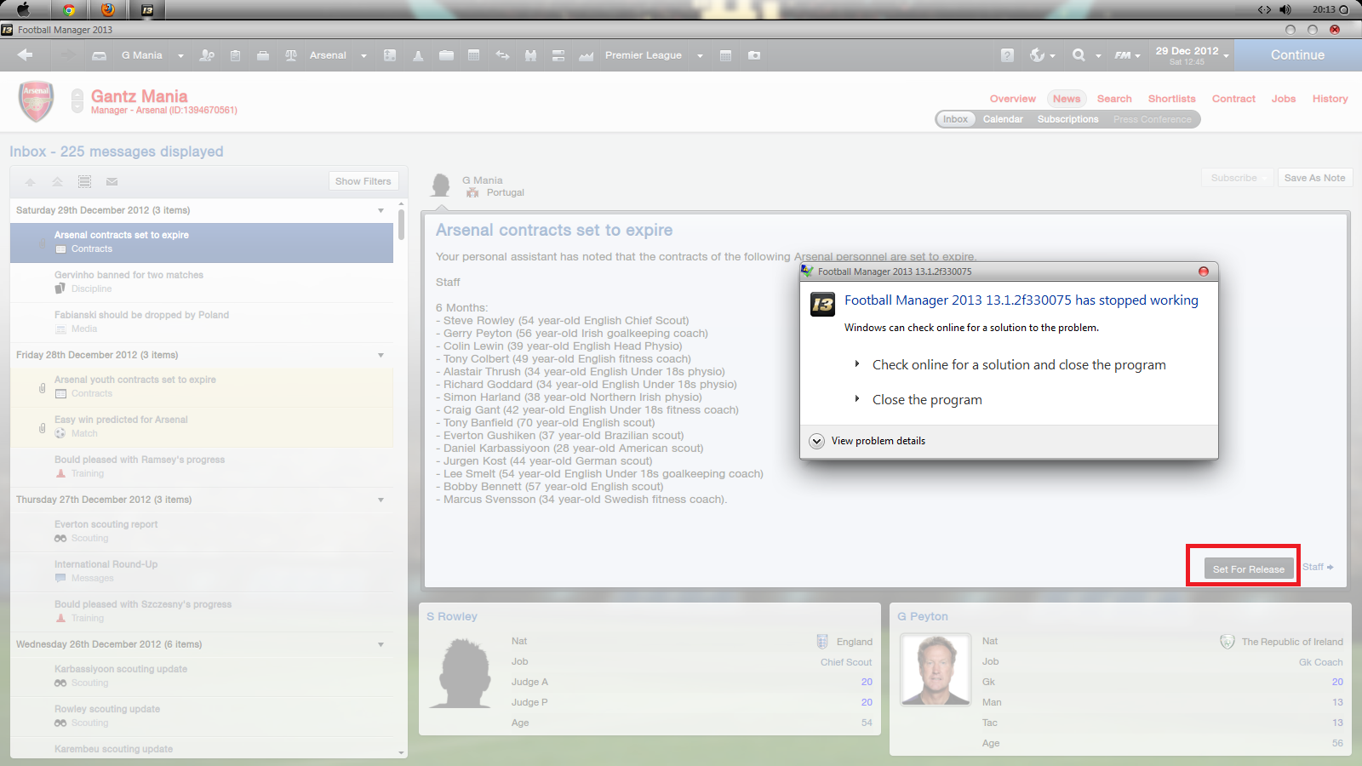Close the crash dialog with red button

pos(1204,272)
